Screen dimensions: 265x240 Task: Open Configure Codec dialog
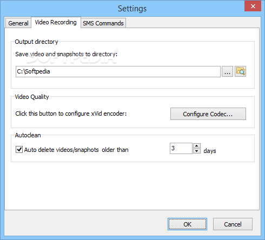(208, 114)
